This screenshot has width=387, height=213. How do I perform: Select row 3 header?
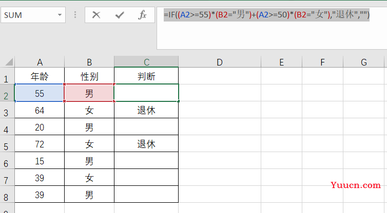tap(7, 110)
